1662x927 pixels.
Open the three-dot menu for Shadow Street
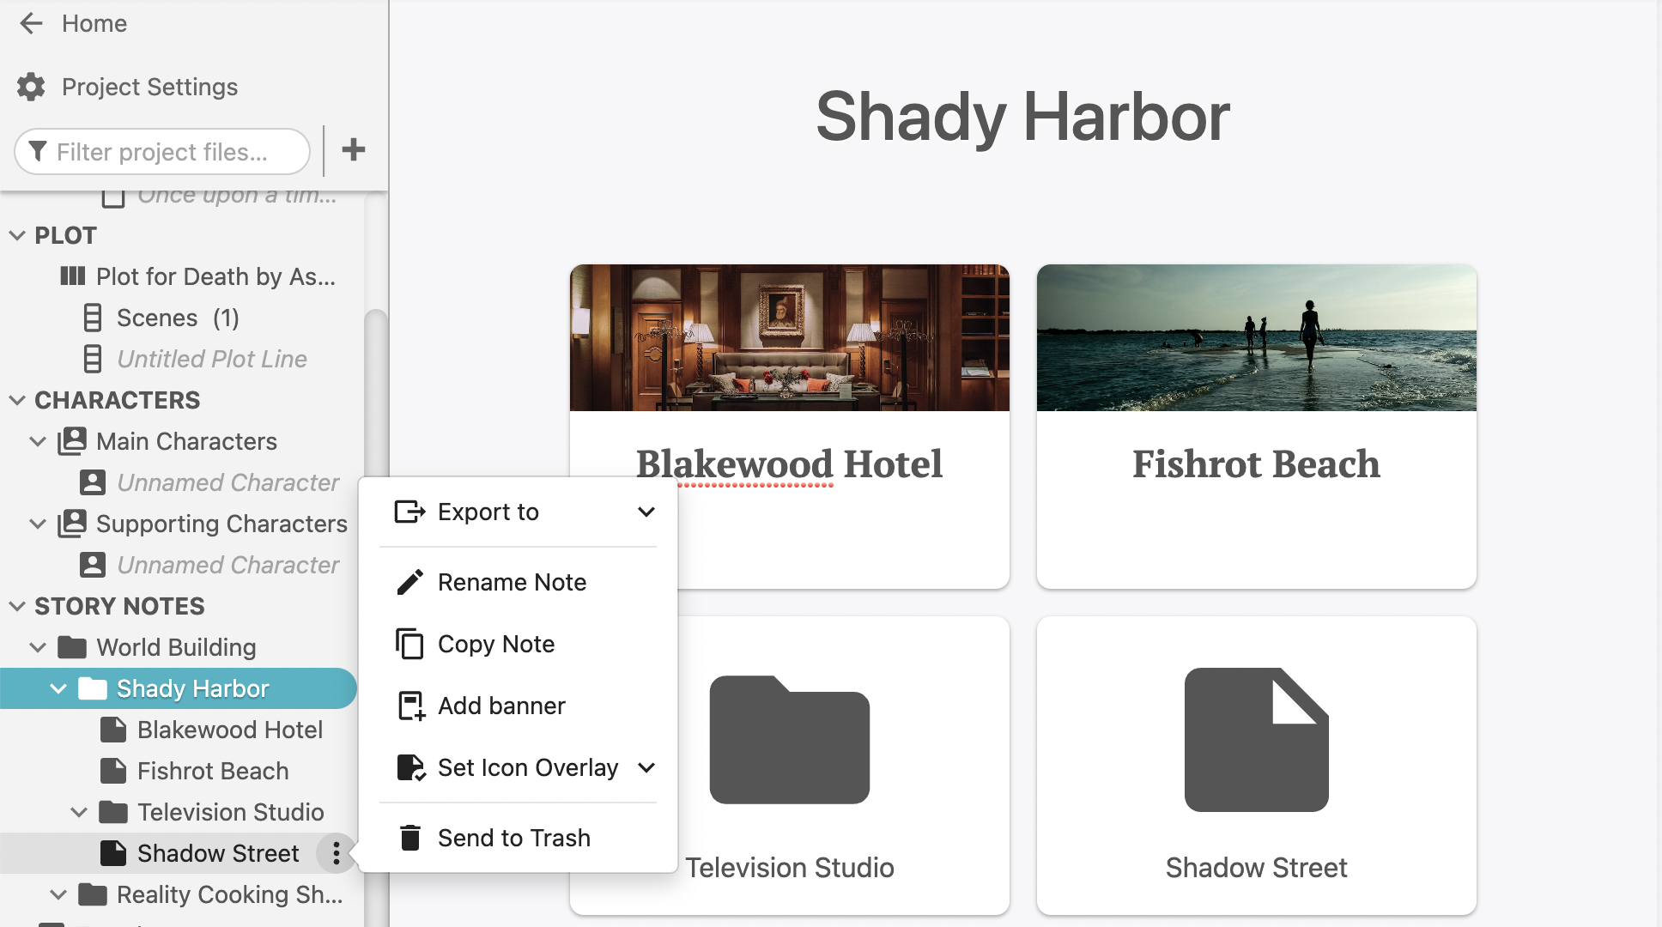tap(336, 853)
